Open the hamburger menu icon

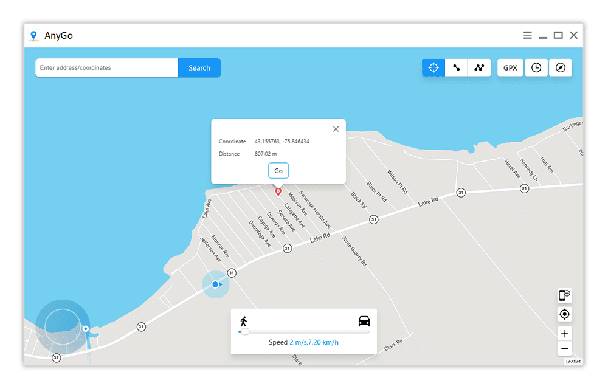pos(527,35)
